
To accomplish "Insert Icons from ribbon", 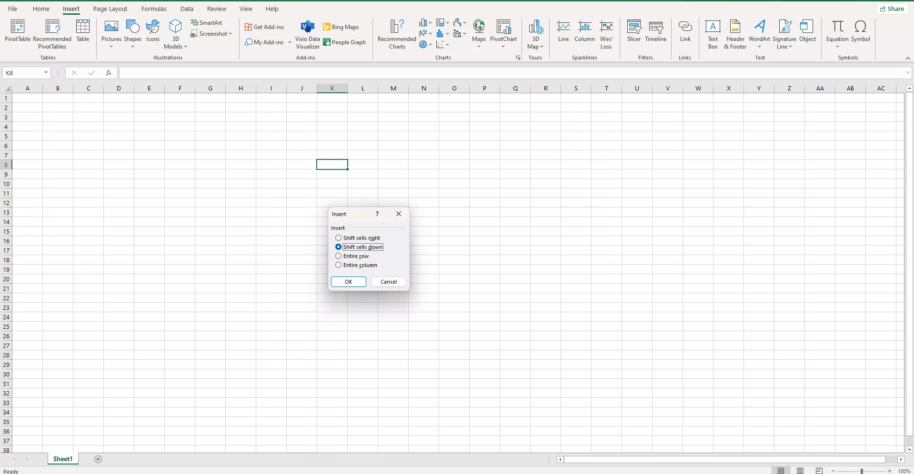I will click(x=153, y=31).
